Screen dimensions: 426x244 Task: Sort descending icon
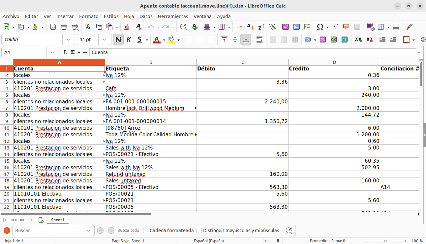coord(261,27)
